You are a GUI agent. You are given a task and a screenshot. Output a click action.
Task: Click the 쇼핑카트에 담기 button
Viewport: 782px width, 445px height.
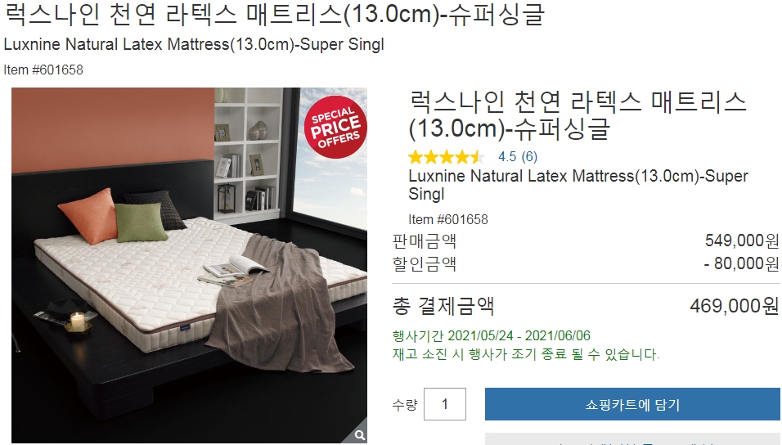[632, 404]
